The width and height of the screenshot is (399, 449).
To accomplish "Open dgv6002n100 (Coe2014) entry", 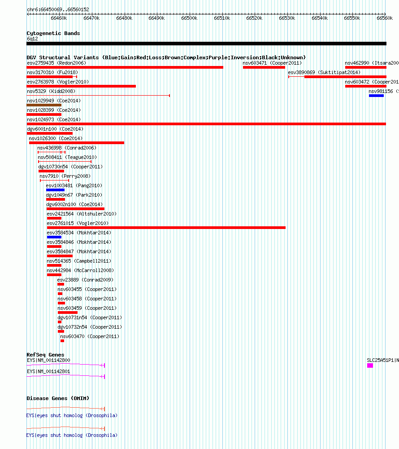I will pos(74,204).
